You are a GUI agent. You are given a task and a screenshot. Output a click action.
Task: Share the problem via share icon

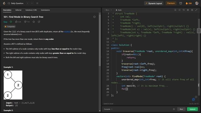[x=39, y=22]
